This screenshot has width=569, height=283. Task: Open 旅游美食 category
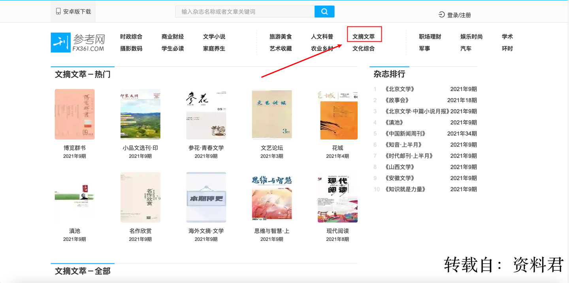[281, 37]
